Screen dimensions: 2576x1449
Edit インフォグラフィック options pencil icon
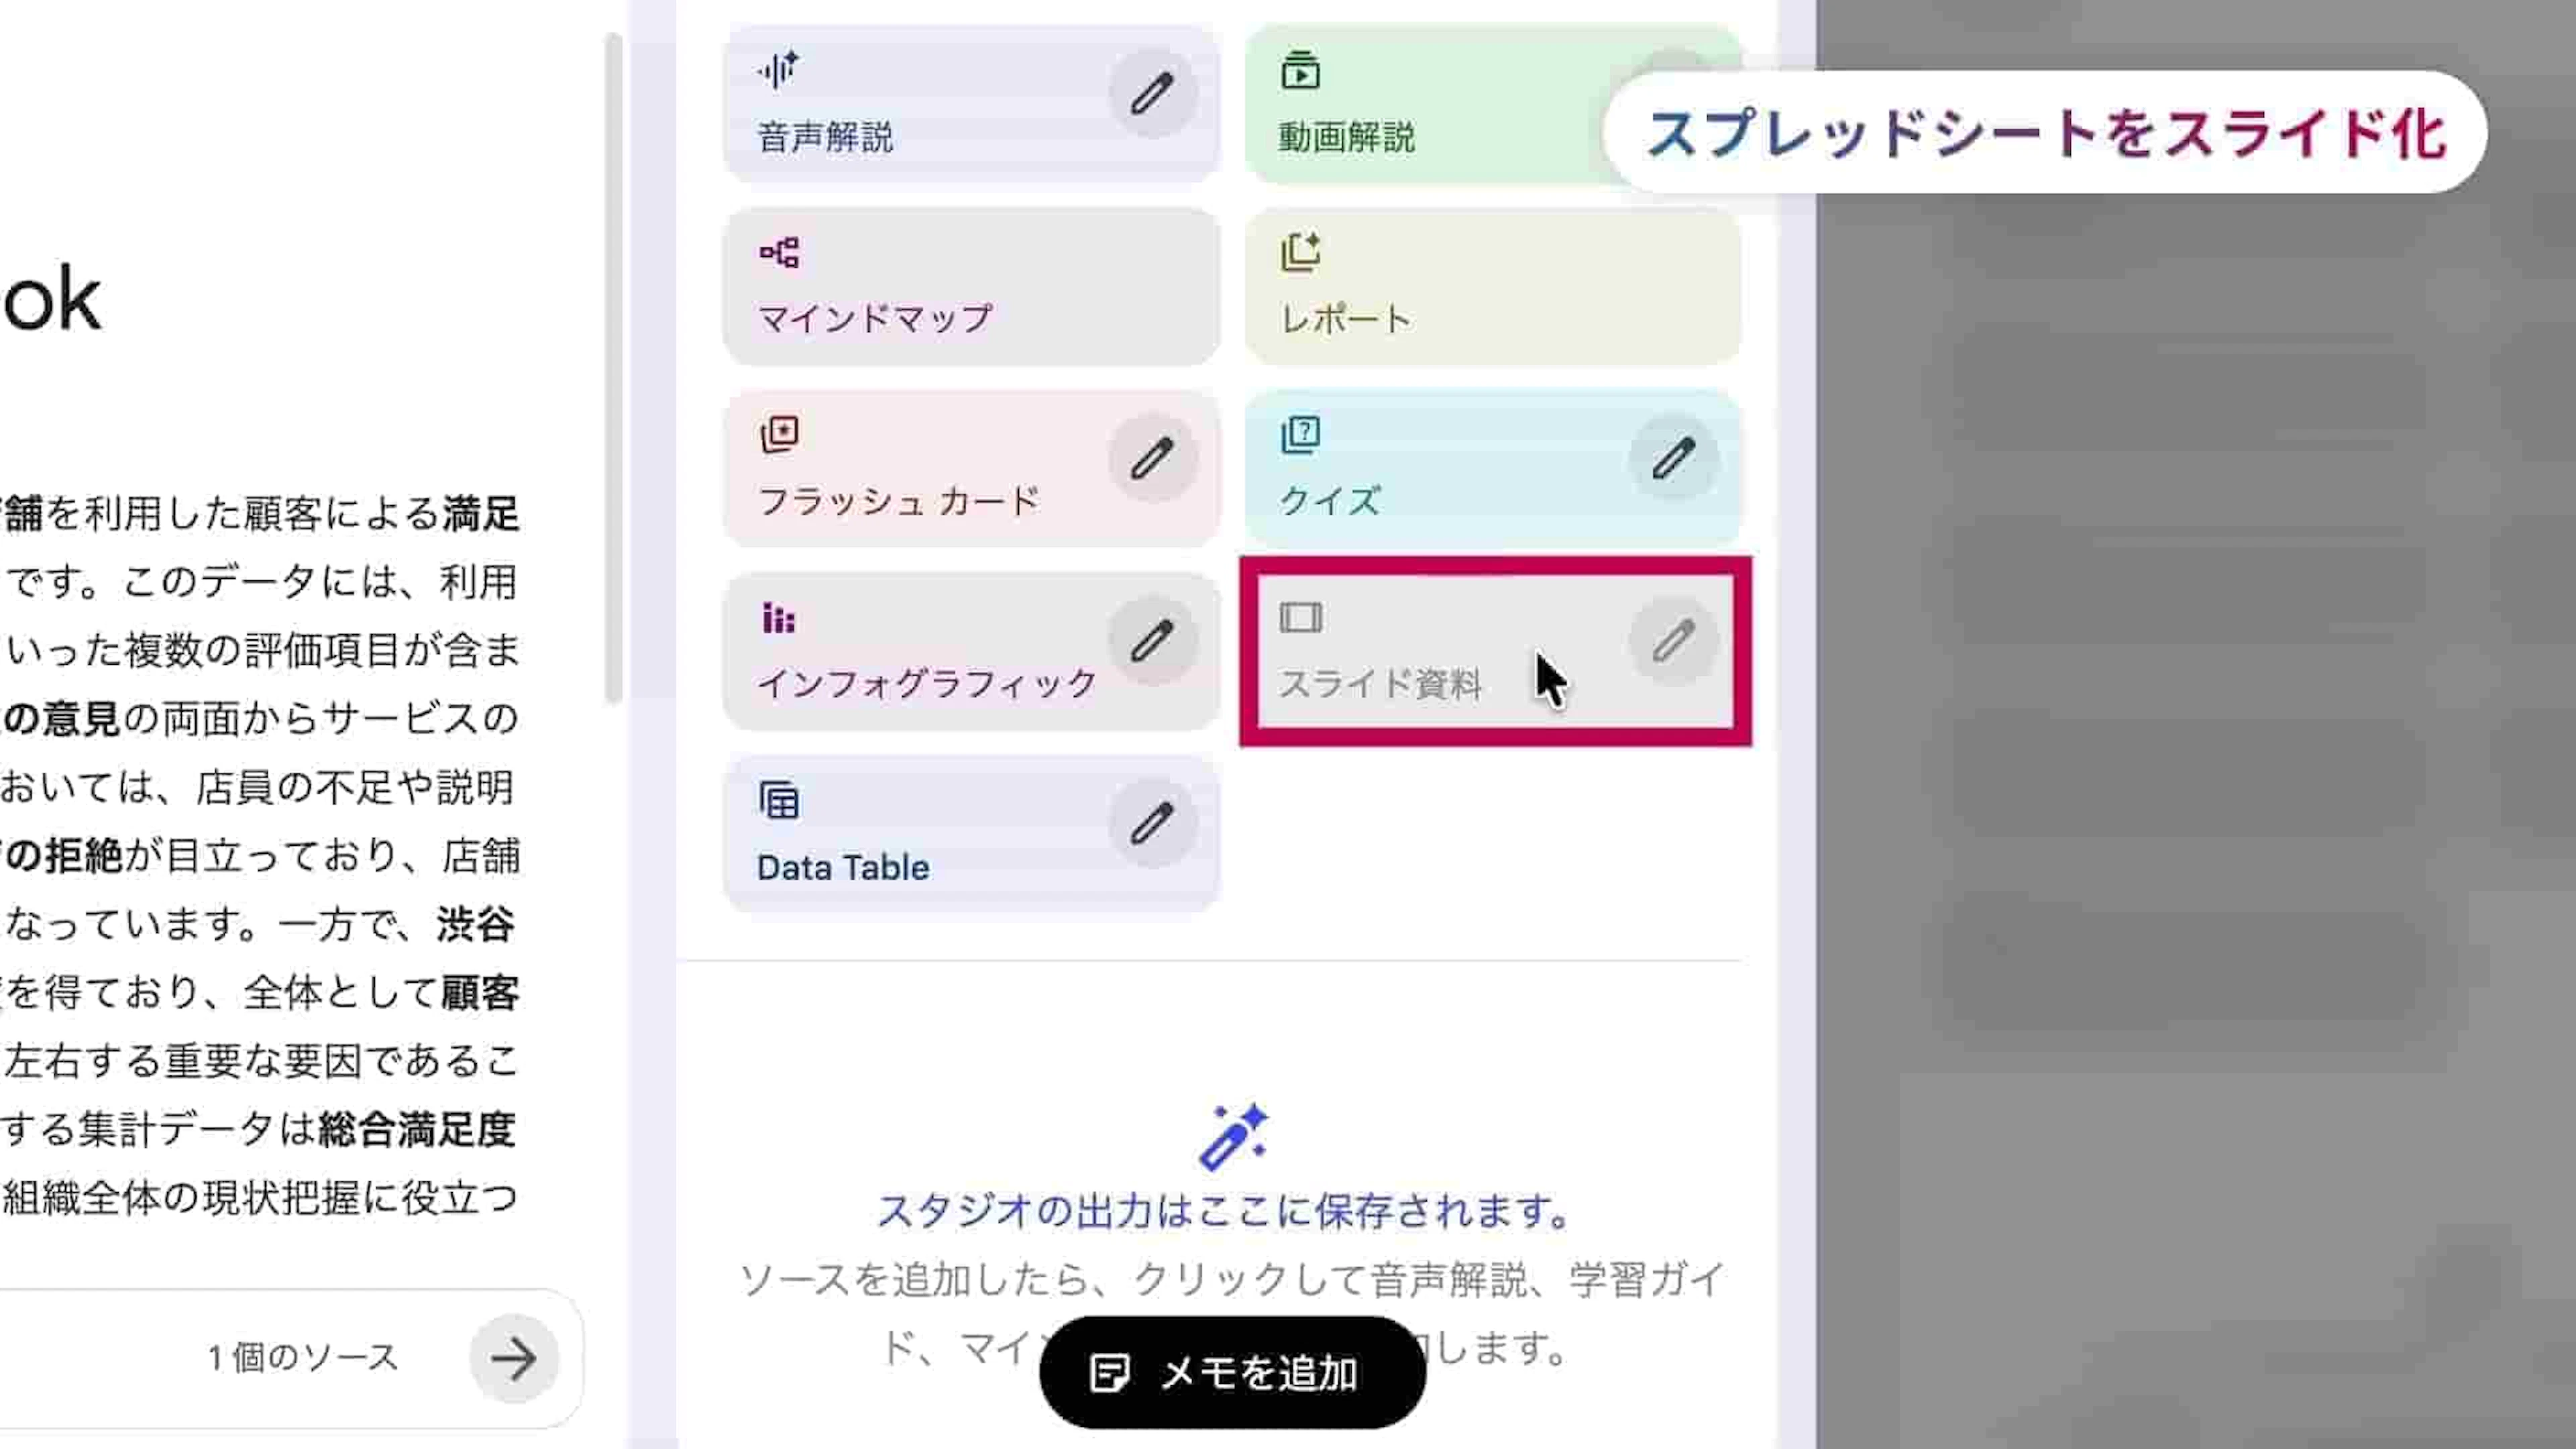pyautogui.click(x=1152, y=641)
